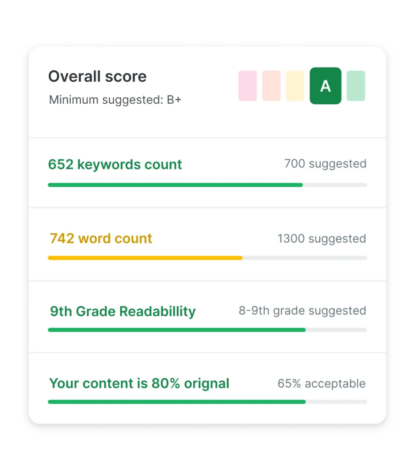Open the 742 word count label
The image size is (415, 470).
(101, 238)
